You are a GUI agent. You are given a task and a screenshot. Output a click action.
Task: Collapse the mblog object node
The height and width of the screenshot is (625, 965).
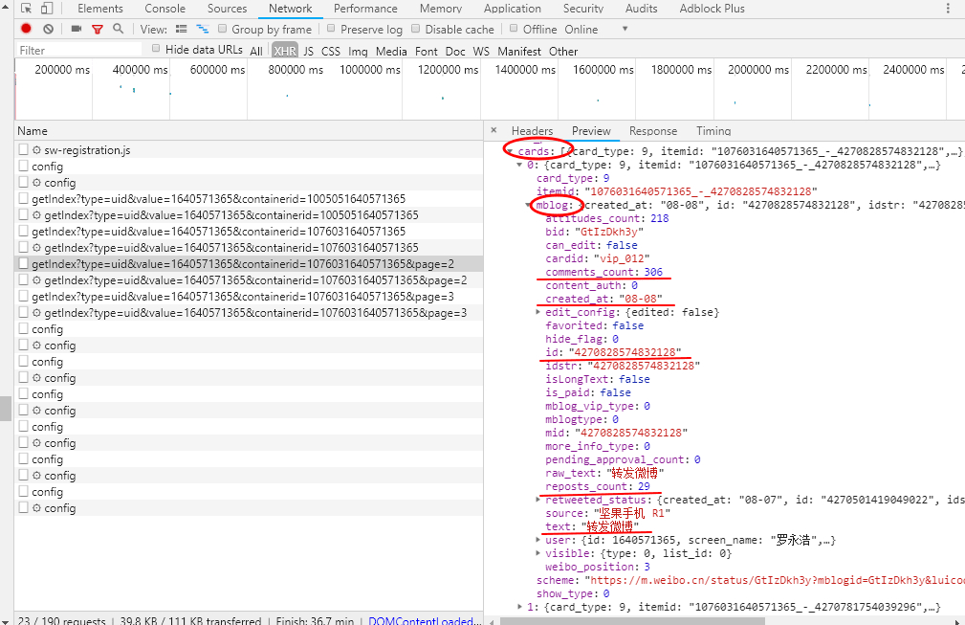pyautogui.click(x=530, y=205)
